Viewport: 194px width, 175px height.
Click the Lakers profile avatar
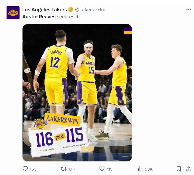pyautogui.click(x=13, y=13)
